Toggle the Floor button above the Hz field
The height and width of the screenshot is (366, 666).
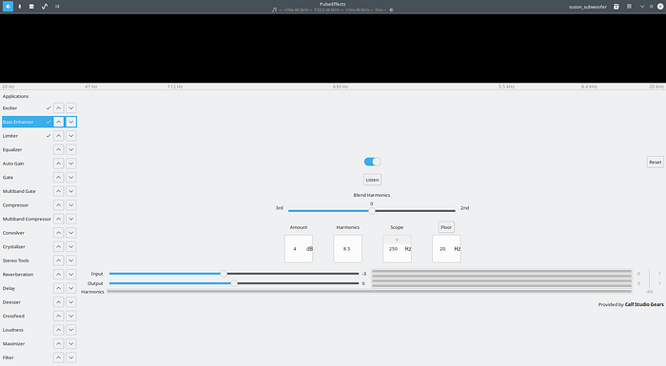pos(446,227)
